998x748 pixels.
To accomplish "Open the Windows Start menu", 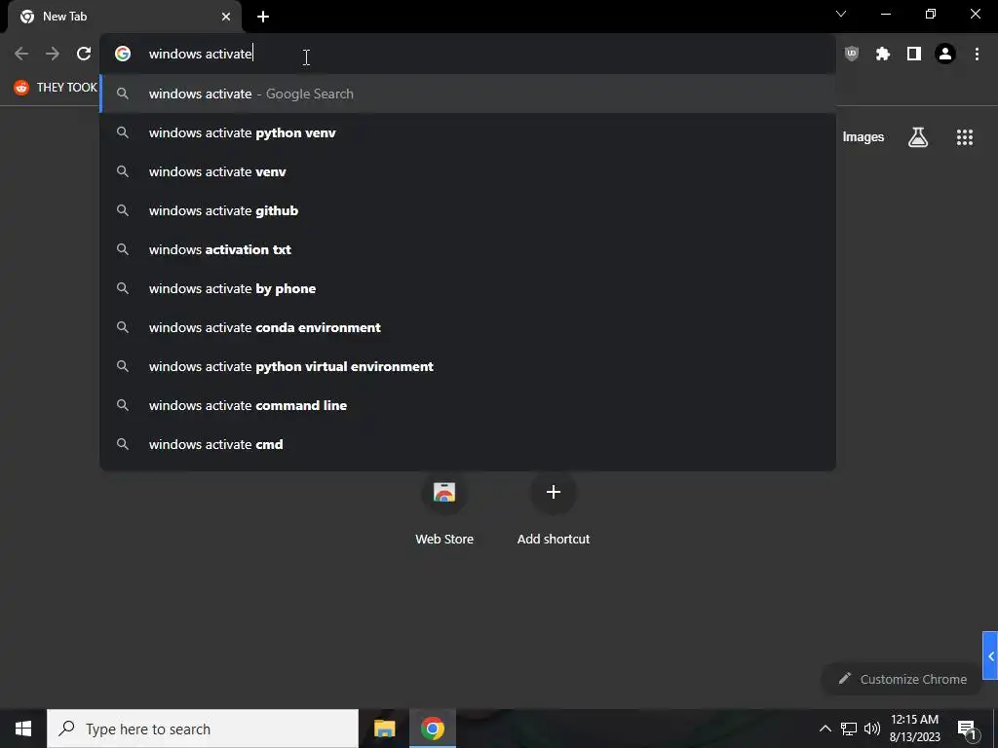I will point(23,729).
